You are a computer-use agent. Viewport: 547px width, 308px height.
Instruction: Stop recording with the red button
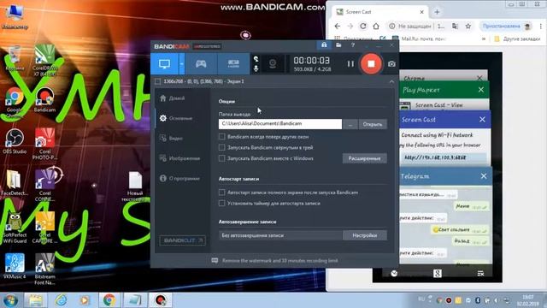point(371,64)
